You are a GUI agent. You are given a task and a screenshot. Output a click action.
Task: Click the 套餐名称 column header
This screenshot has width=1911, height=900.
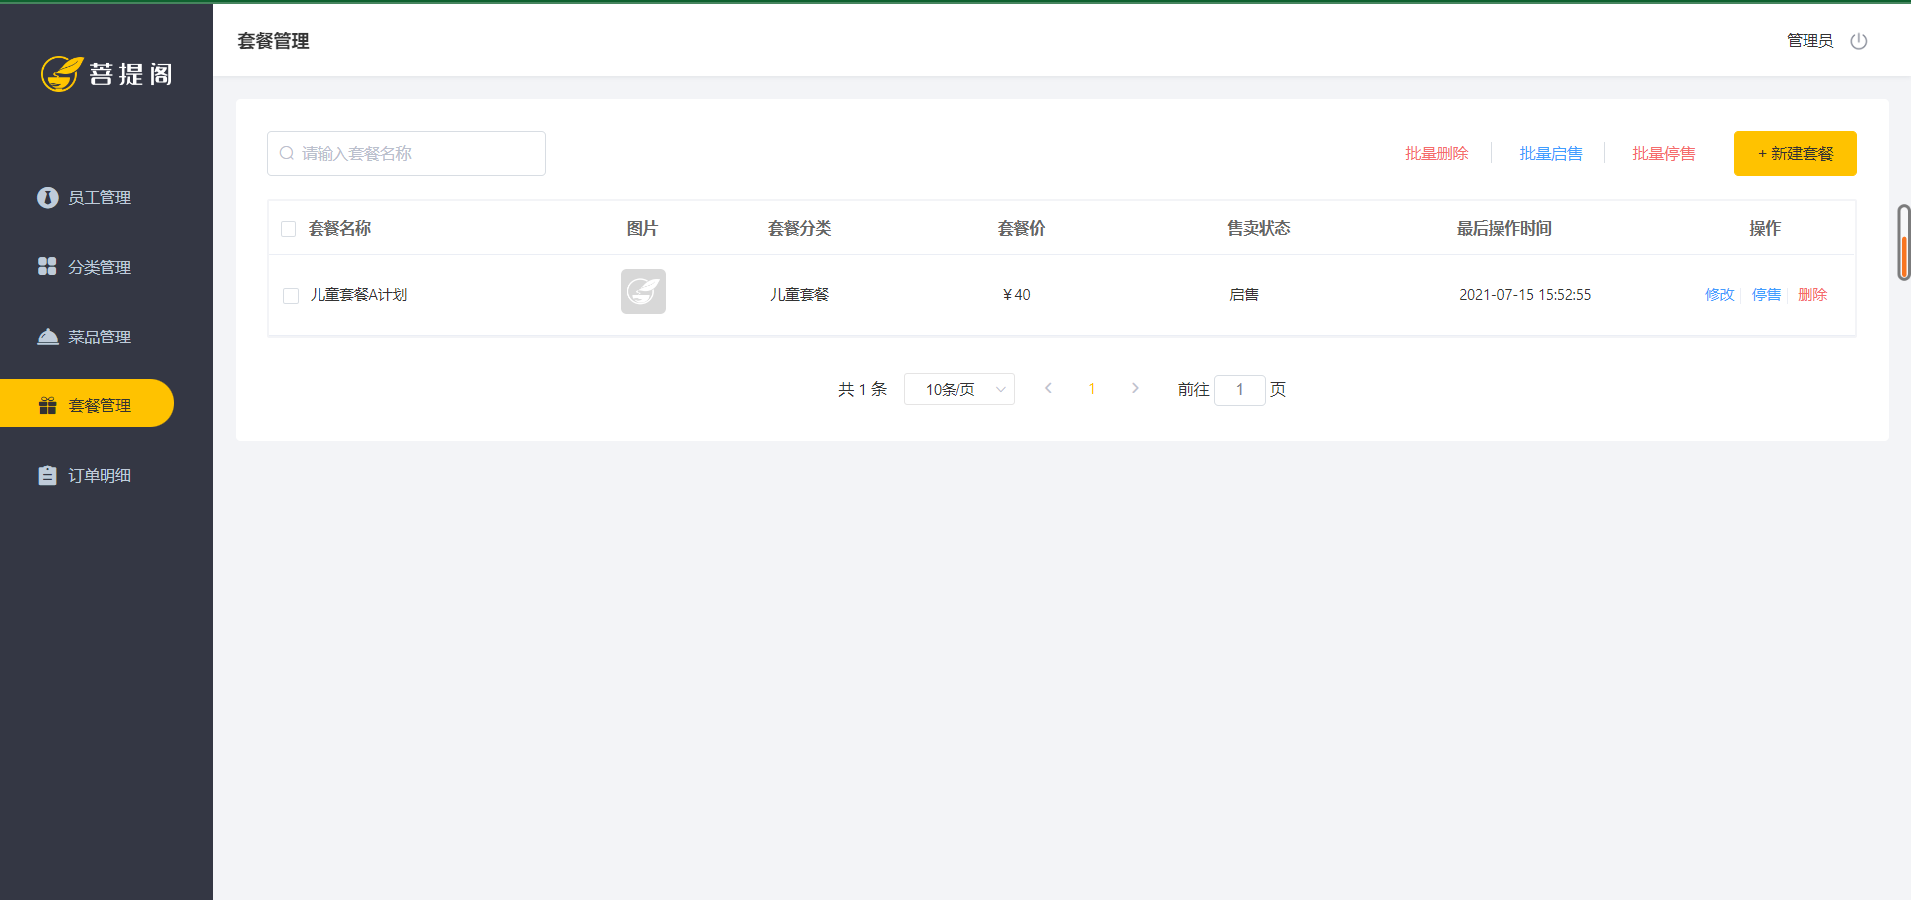[339, 228]
